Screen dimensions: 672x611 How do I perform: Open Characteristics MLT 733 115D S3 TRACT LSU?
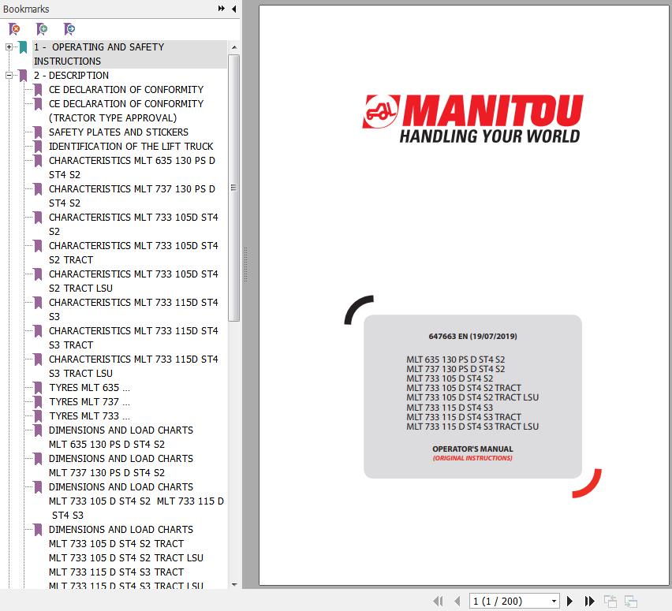[133, 366]
